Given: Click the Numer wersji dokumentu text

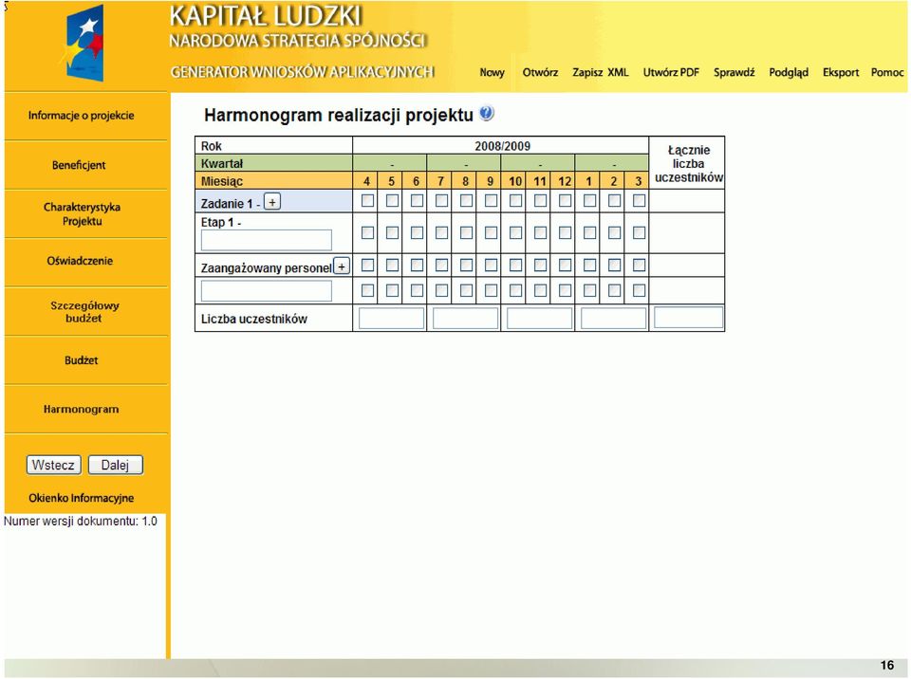Looking at the screenshot, I should (x=80, y=521).
